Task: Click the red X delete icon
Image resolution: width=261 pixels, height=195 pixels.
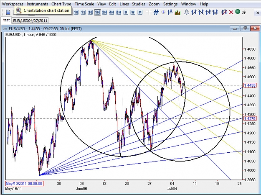Action: coord(231,12)
